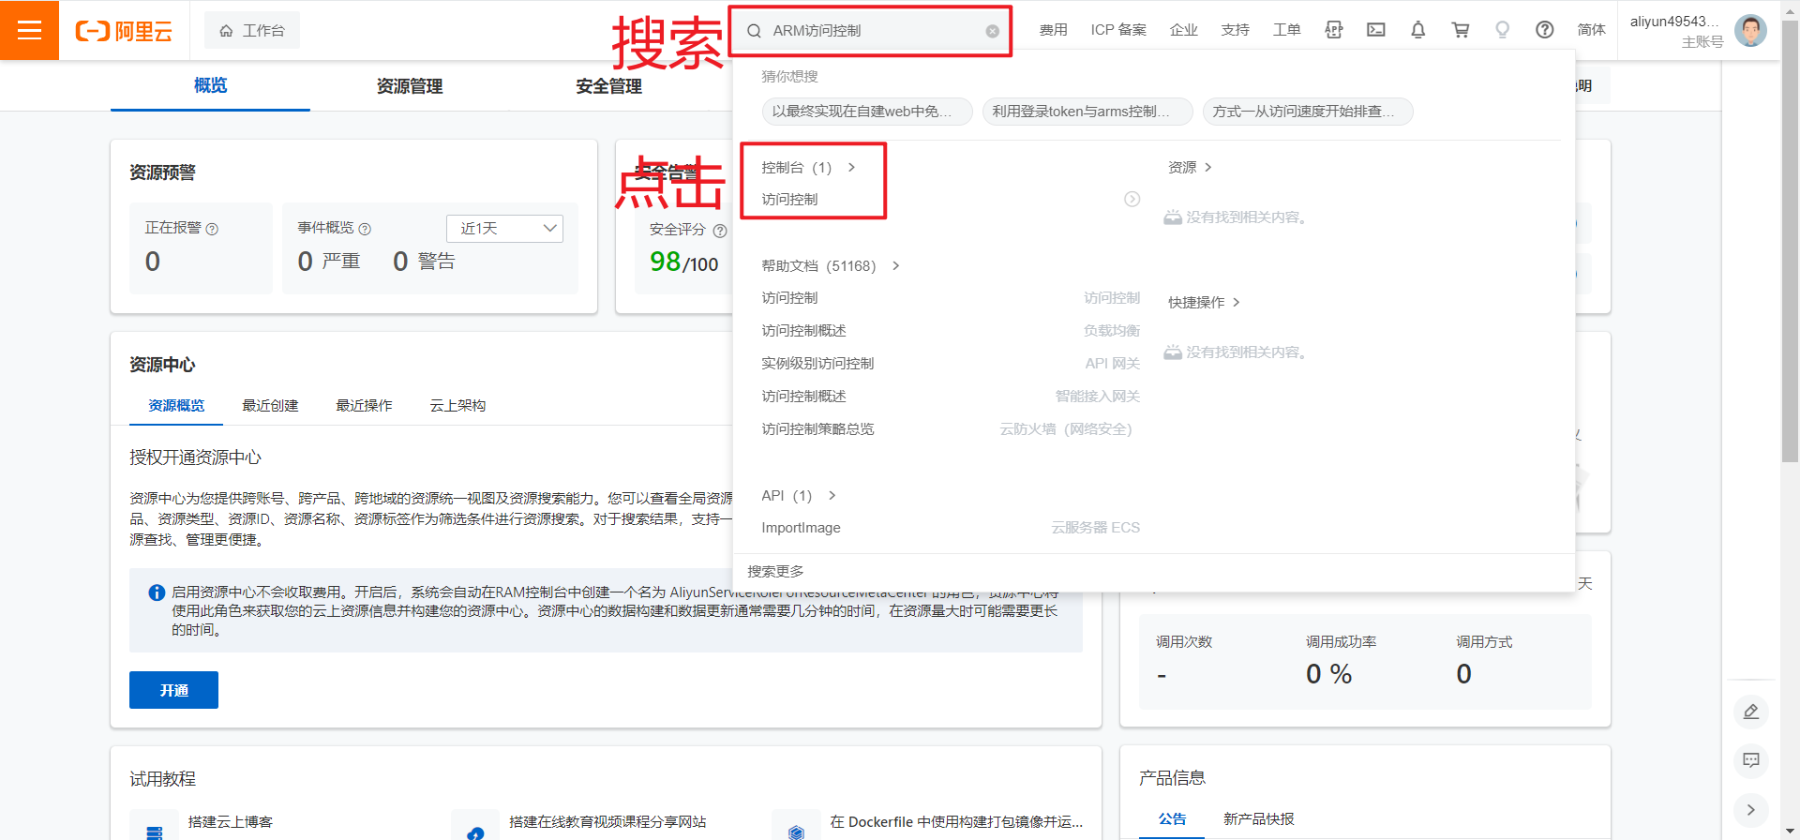Click the blue 开通 button
Screen dimensions: 1800x840
click(x=173, y=690)
